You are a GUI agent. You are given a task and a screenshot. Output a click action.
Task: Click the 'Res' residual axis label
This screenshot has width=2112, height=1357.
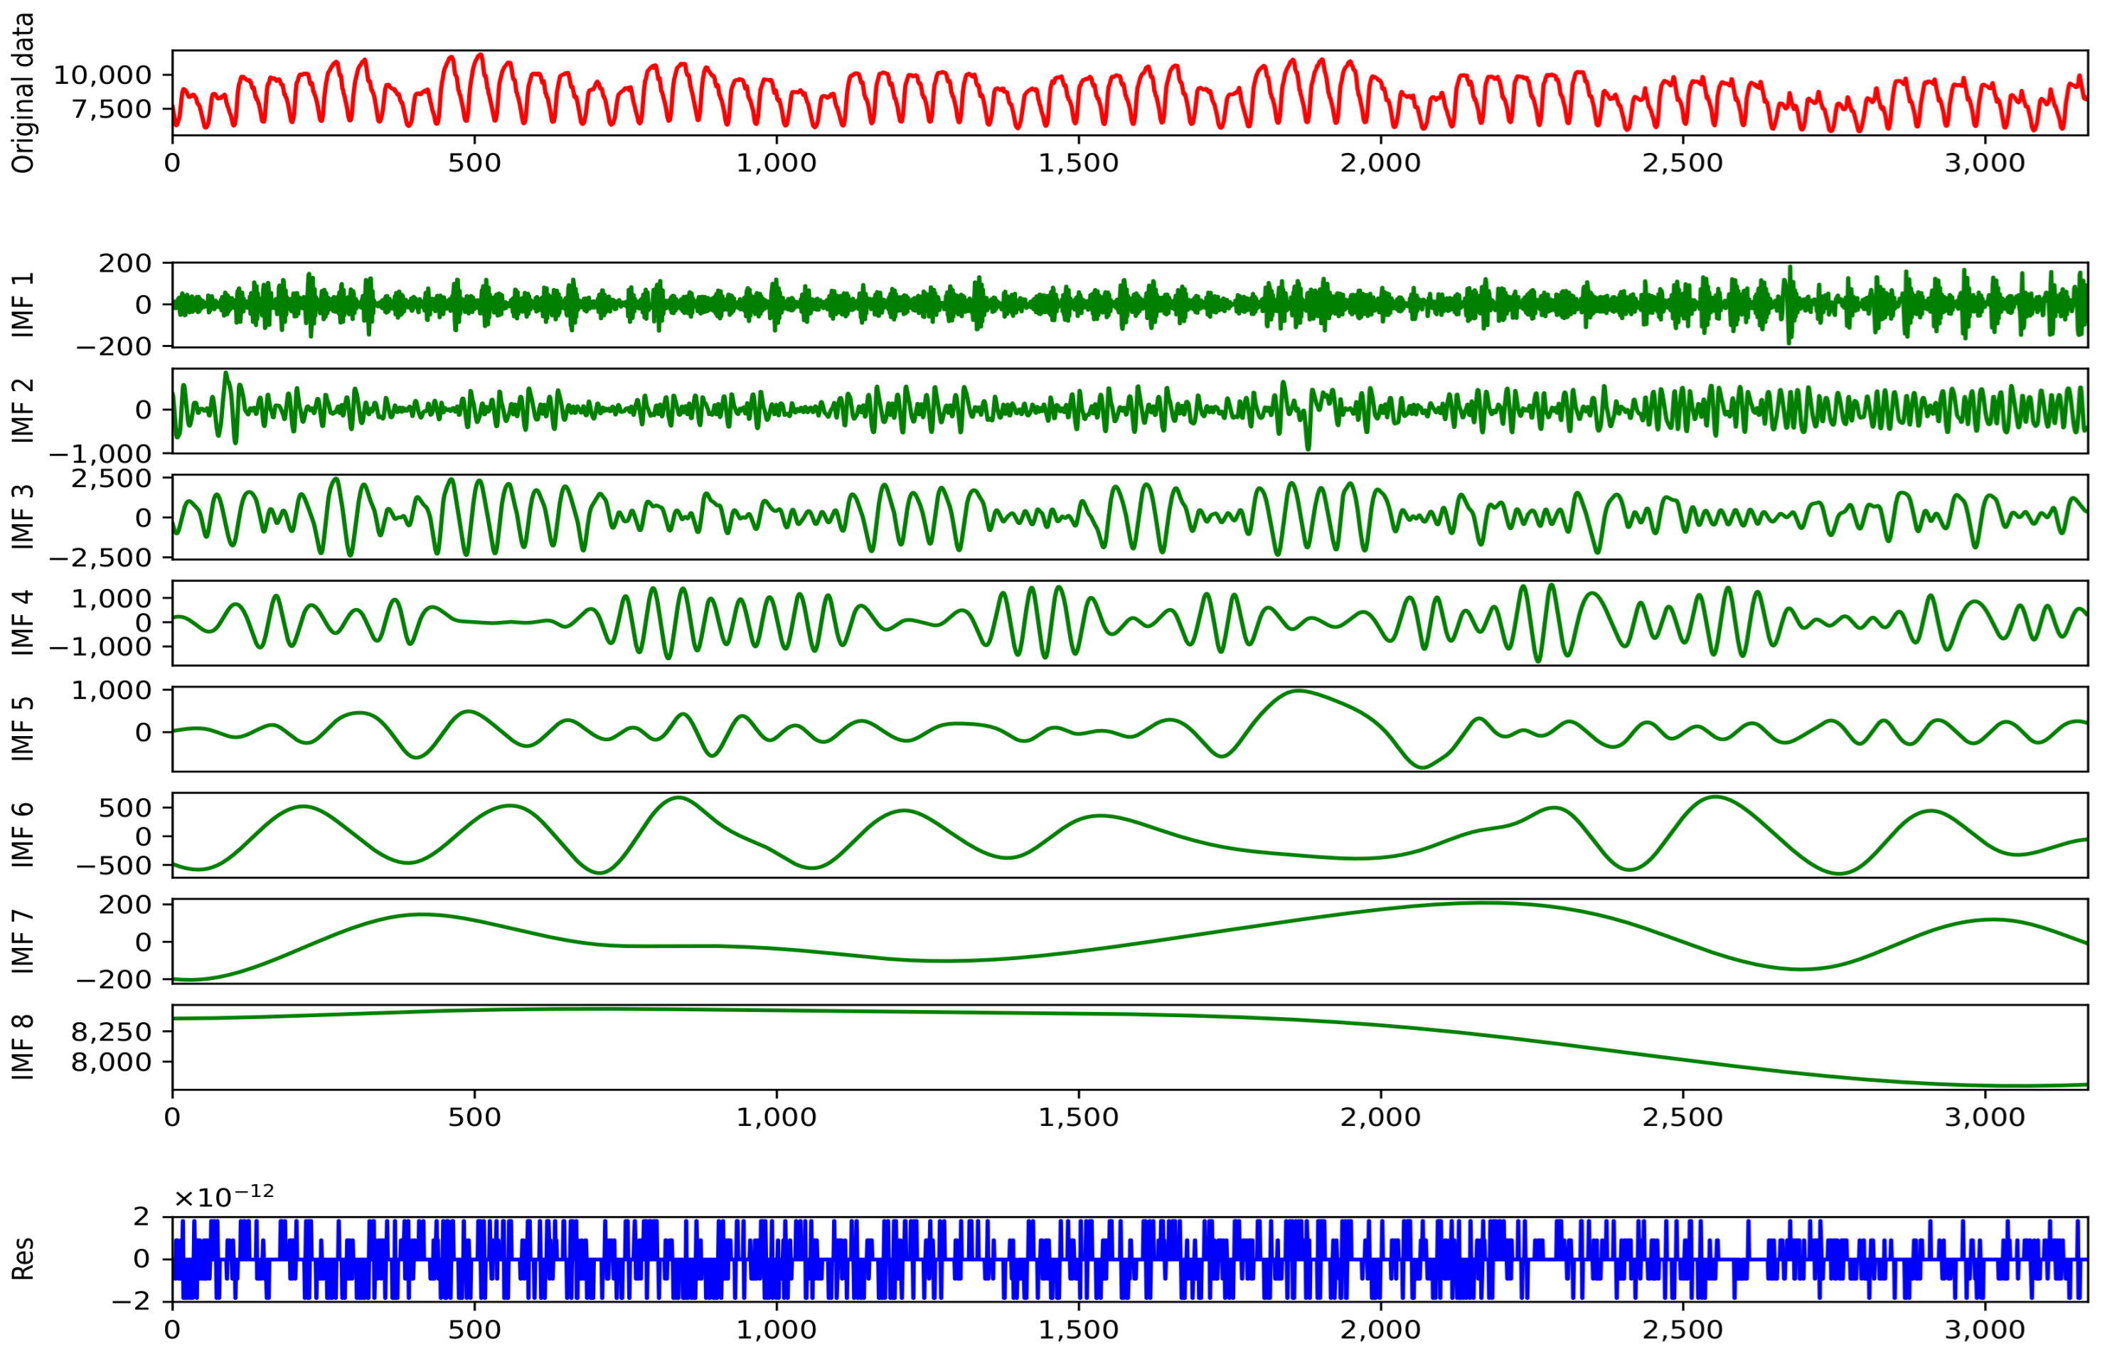tap(23, 1259)
